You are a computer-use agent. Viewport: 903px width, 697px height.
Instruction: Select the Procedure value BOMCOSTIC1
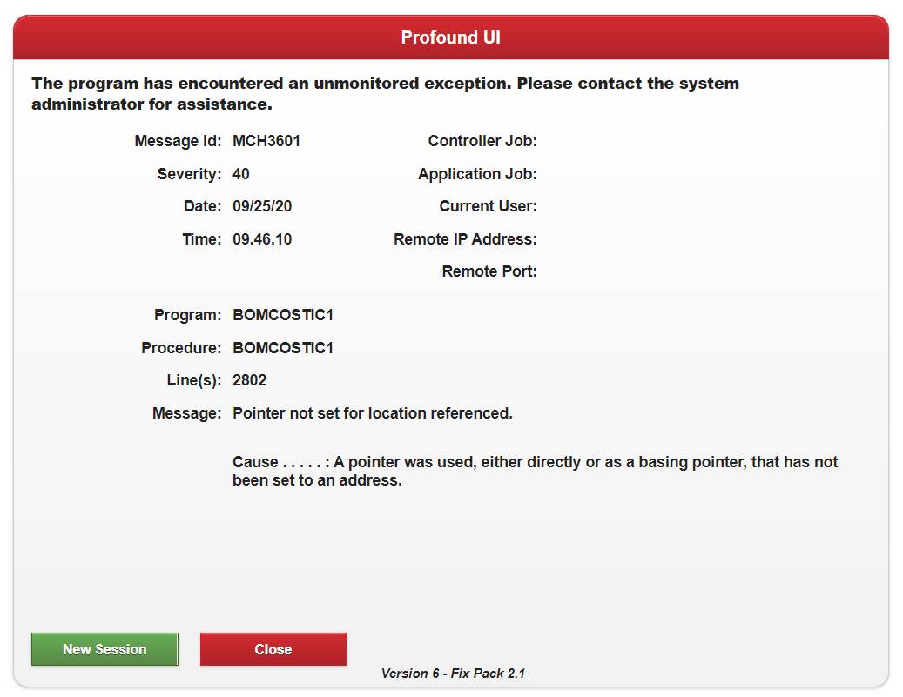pyautogui.click(x=283, y=348)
